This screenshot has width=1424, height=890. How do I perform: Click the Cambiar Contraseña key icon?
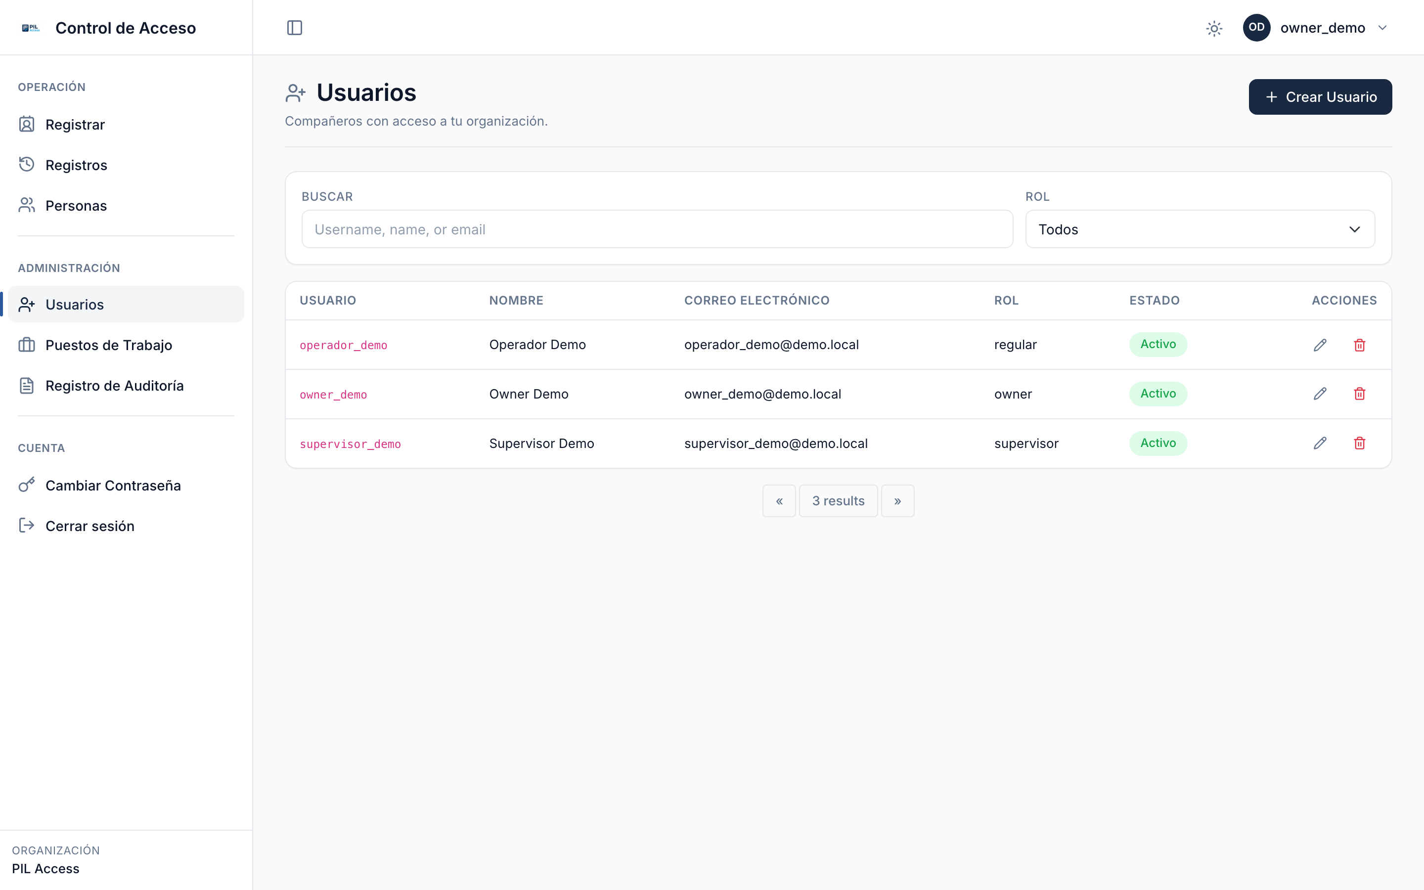[x=27, y=485]
